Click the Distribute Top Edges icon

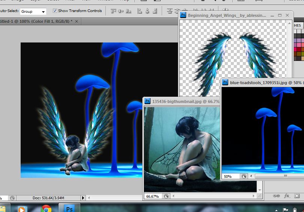pyautogui.click(x=170, y=11)
